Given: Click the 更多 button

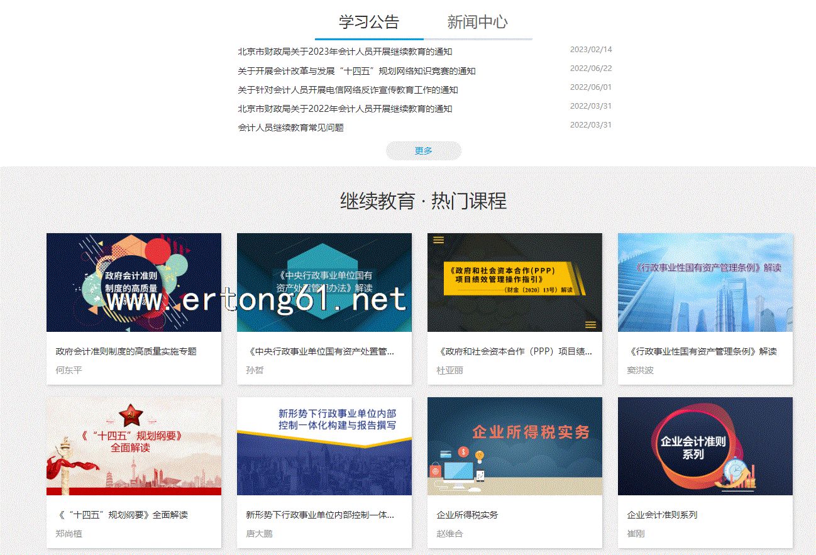Looking at the screenshot, I should pyautogui.click(x=423, y=151).
